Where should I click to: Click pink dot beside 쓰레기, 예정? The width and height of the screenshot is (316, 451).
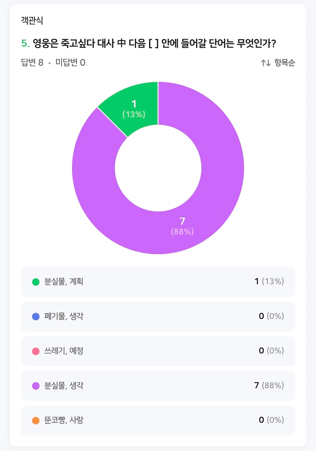pyautogui.click(x=36, y=351)
